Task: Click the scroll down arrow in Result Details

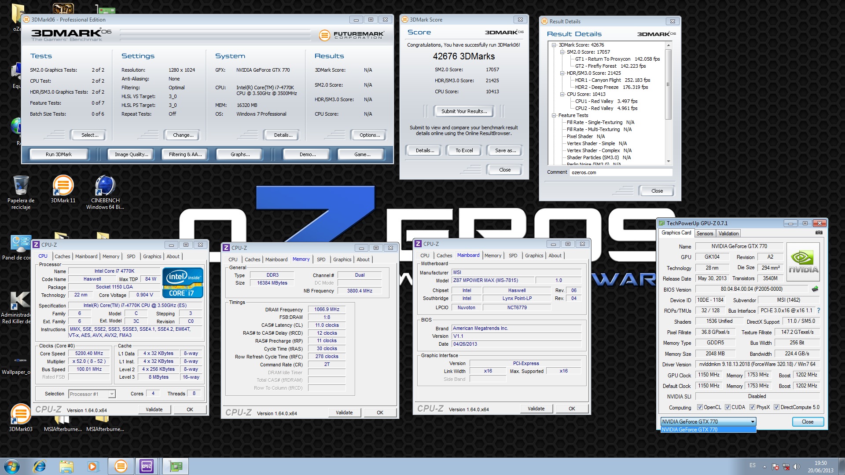Action: click(668, 162)
